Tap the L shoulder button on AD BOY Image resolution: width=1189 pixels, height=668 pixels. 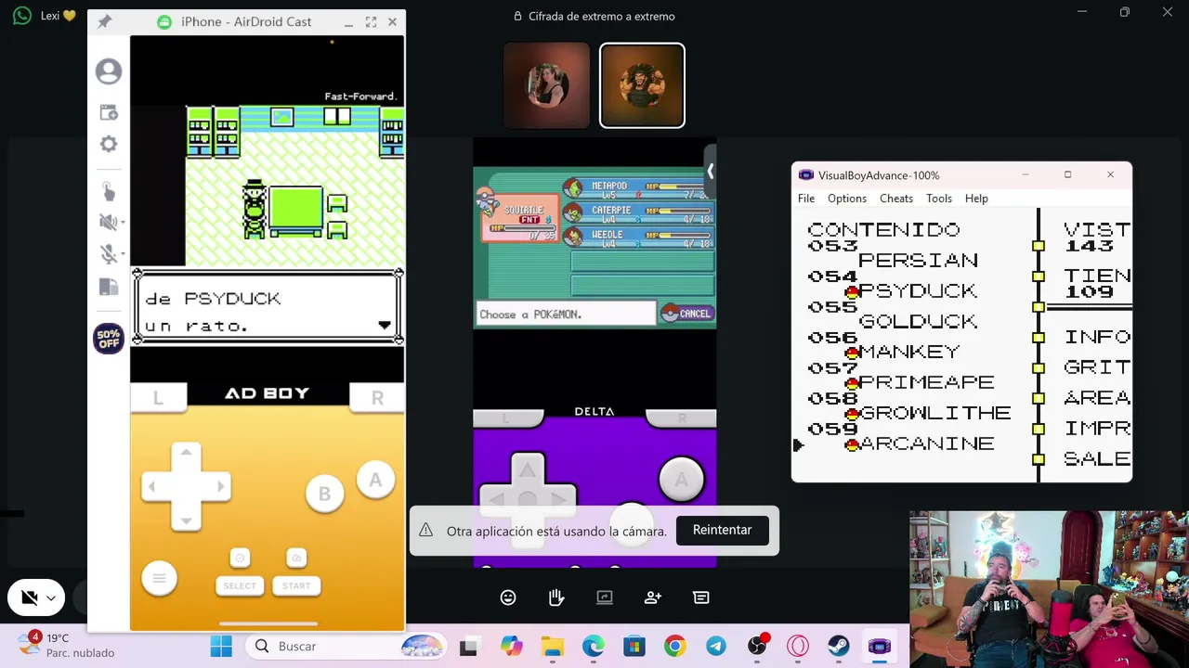[x=158, y=397]
